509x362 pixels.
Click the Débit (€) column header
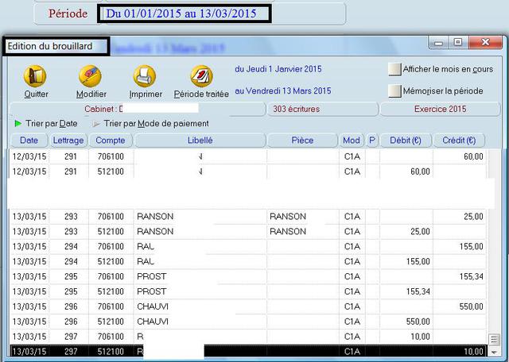pyautogui.click(x=405, y=141)
